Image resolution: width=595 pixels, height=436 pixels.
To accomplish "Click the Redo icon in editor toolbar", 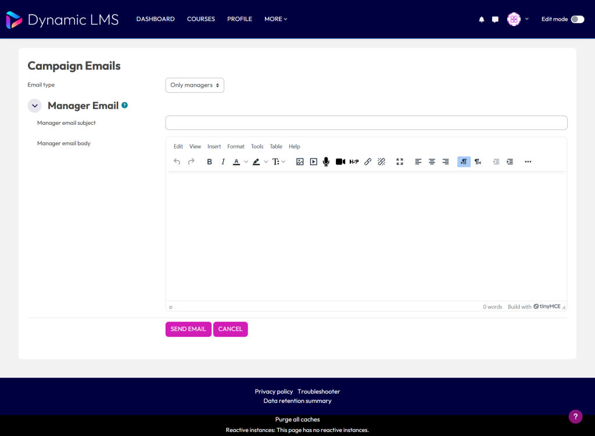I will (x=191, y=162).
